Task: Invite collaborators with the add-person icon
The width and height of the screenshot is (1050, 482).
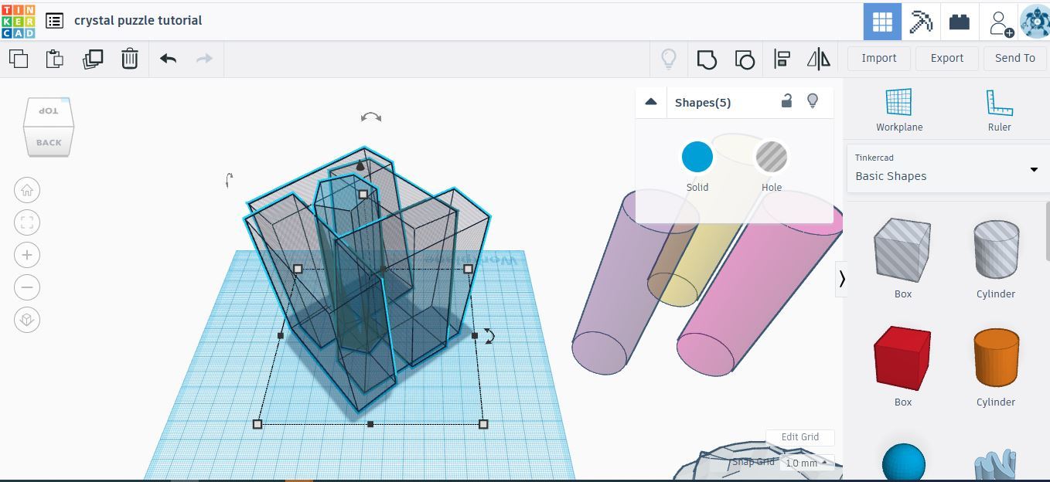Action: 1001,22
